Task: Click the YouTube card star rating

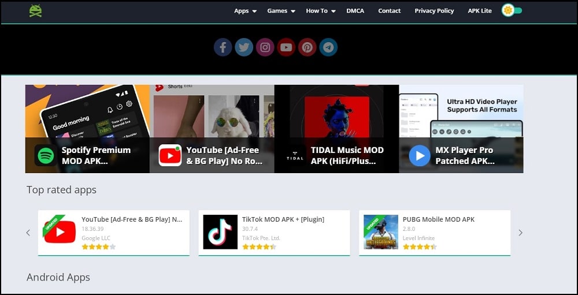Action: tap(99, 247)
